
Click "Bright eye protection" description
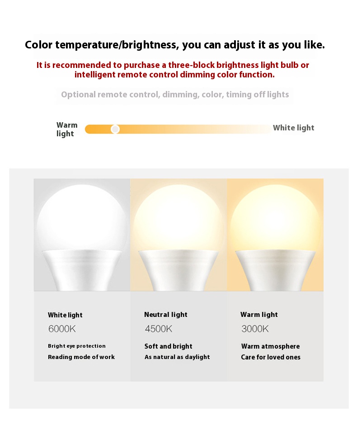point(76,346)
